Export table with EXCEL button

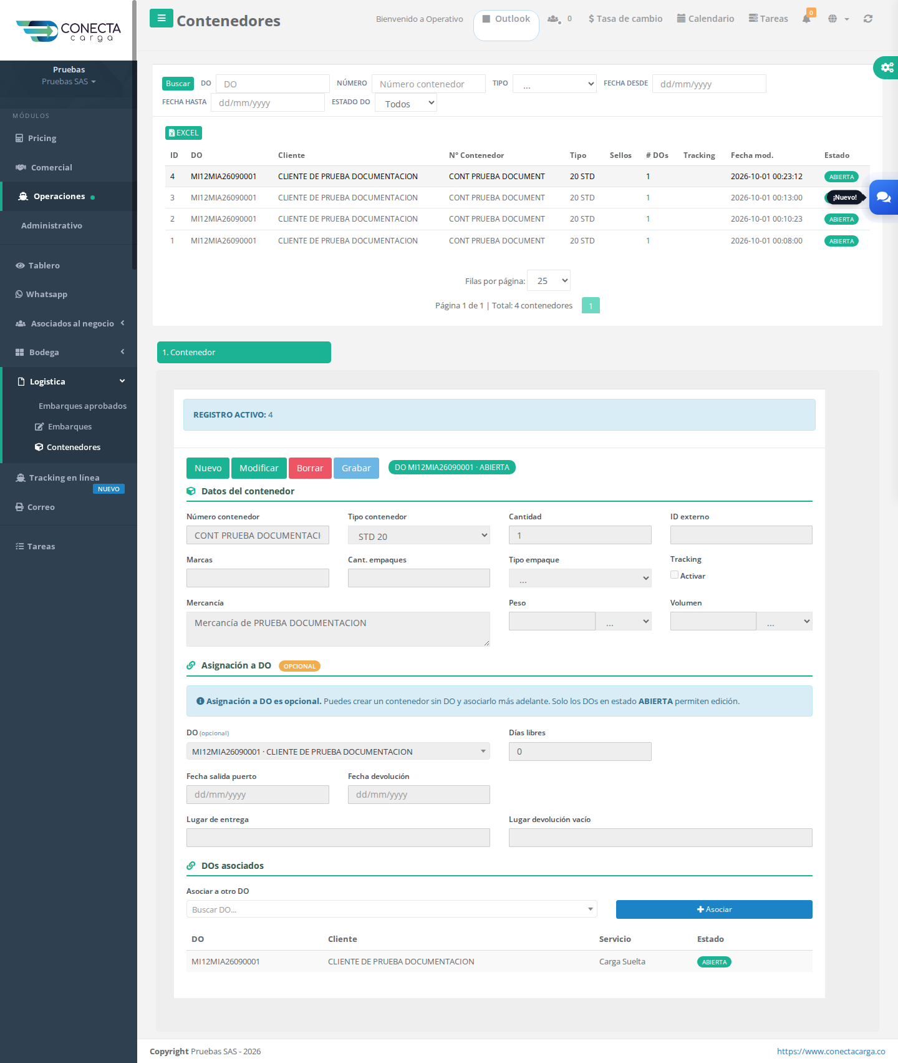183,133
